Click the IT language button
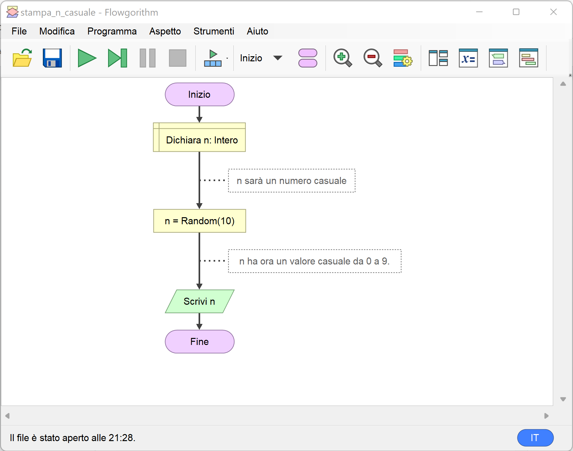 (x=535, y=438)
